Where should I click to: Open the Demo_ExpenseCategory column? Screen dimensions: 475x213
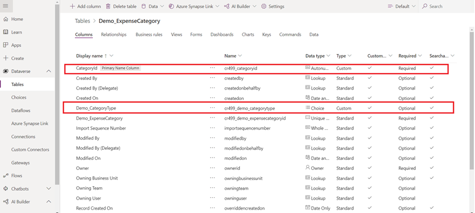coord(99,118)
